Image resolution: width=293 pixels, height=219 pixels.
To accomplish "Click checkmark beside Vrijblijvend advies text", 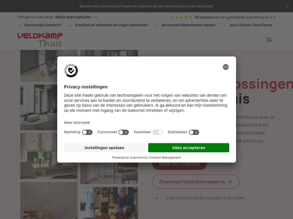I will 157,198.
